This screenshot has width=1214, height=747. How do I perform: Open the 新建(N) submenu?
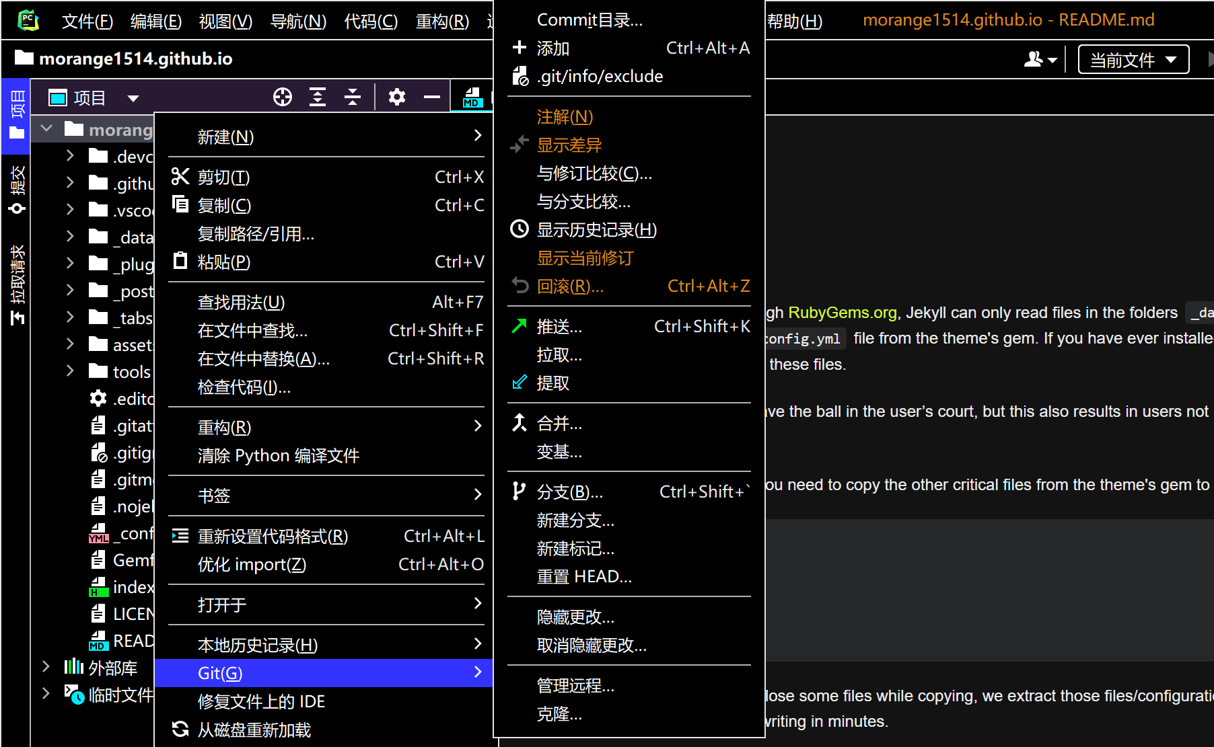tap(325, 136)
